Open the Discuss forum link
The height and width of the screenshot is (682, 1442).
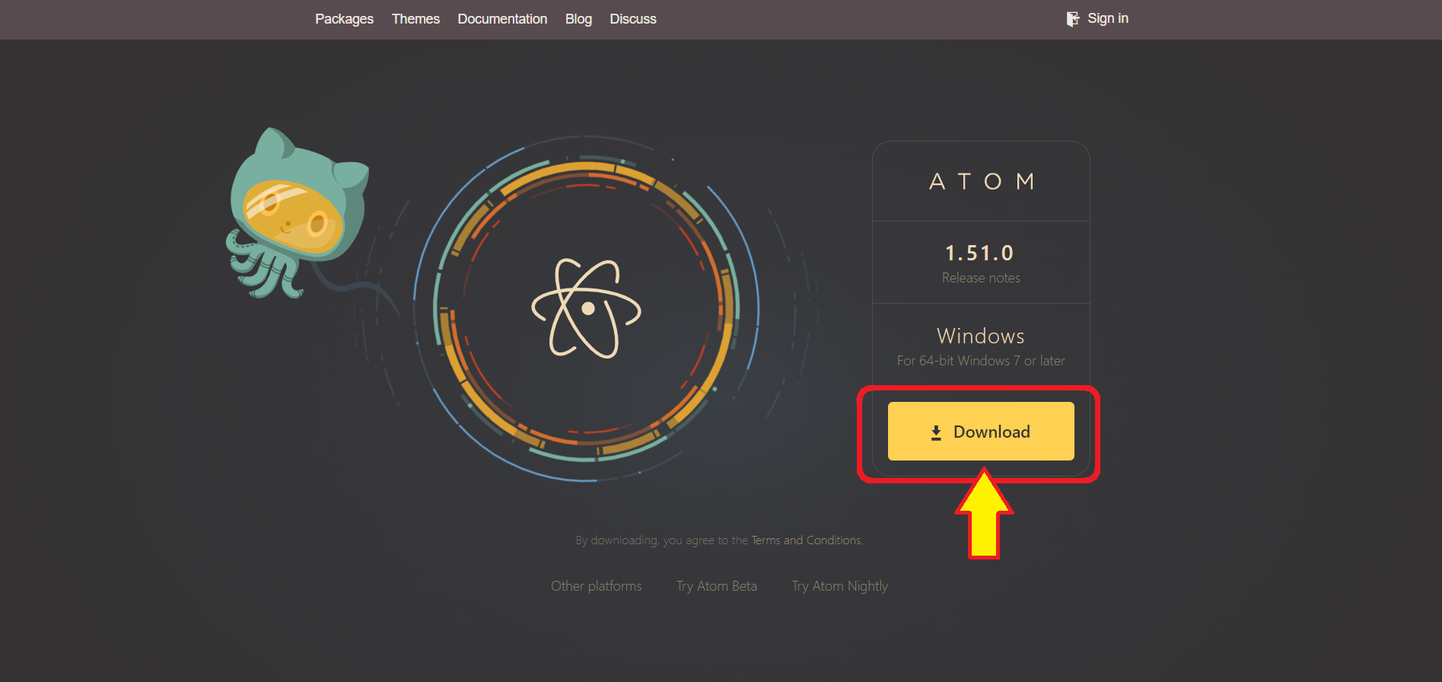click(x=632, y=19)
